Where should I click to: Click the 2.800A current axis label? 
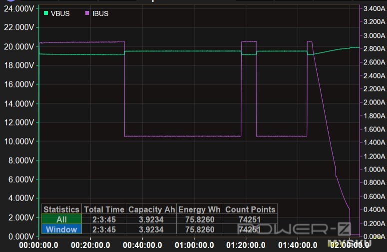point(375,48)
